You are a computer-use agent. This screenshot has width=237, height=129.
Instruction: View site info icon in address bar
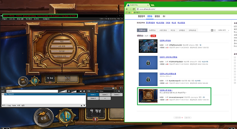tap(138, 9)
